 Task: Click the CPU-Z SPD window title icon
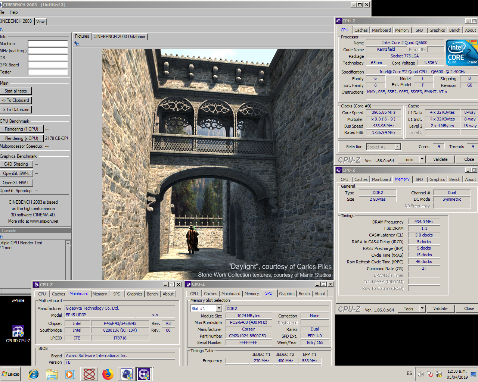(x=188, y=284)
